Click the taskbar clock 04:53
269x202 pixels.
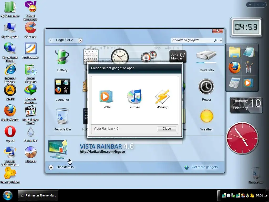(262, 195)
